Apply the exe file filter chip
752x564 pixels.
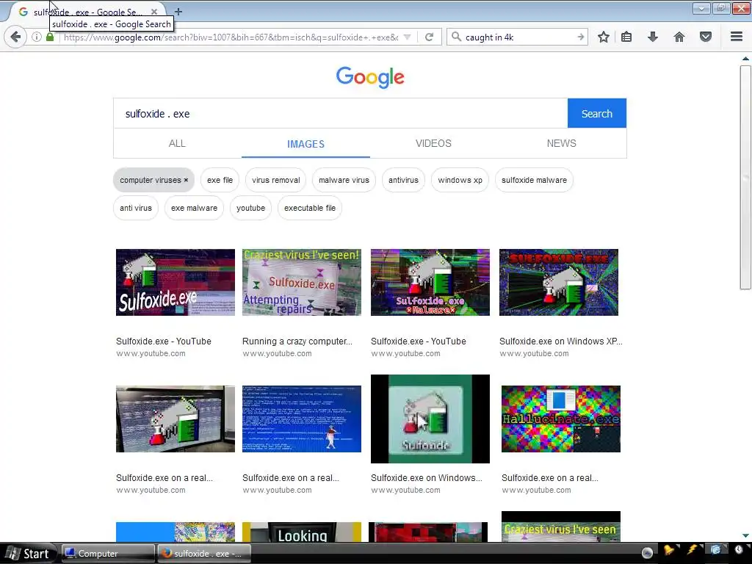pyautogui.click(x=220, y=181)
